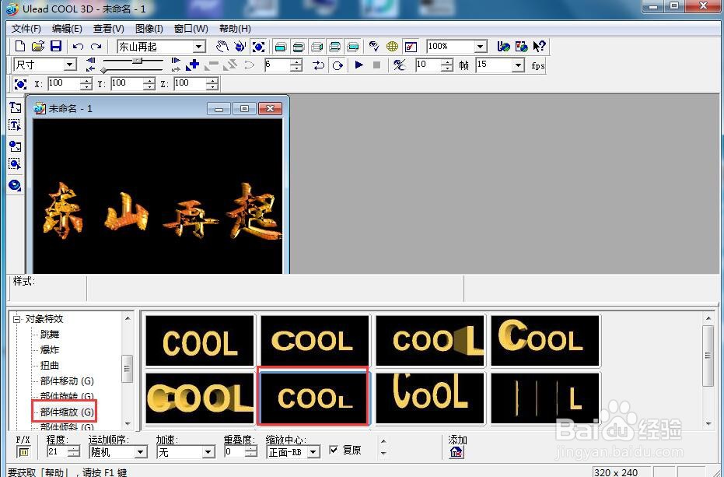Choose the highlighted small COOL thumbnail in bottom row
Screen dimensions: 724x477
pyautogui.click(x=314, y=397)
